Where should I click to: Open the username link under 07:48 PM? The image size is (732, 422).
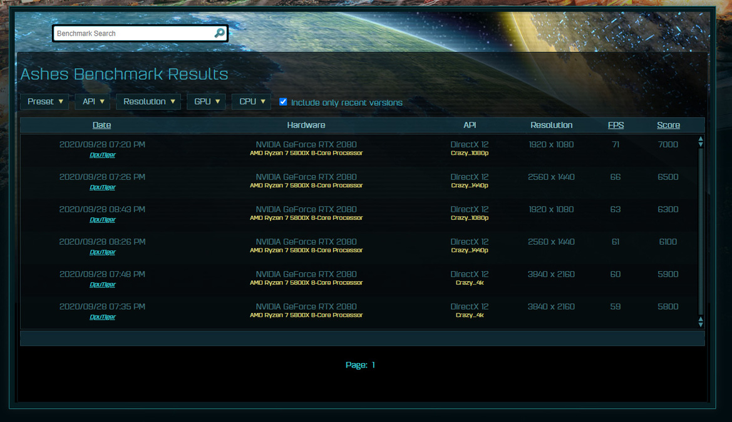point(103,285)
